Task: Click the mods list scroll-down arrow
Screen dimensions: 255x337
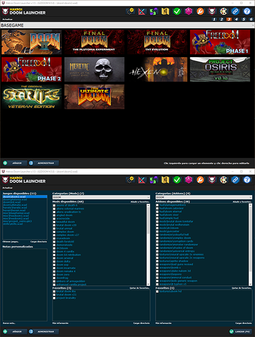Action: (148, 284)
